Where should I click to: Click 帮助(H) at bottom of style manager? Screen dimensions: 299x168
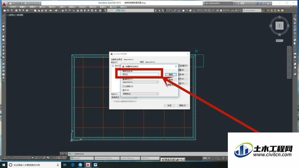[x=182, y=105]
